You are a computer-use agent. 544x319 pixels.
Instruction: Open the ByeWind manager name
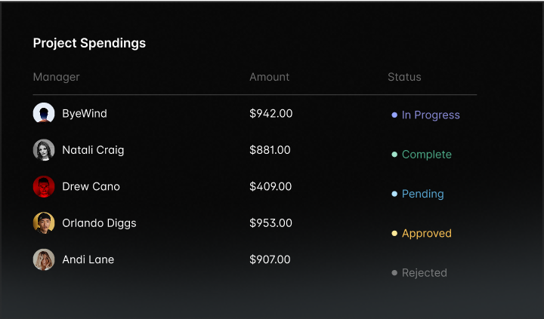(x=85, y=113)
